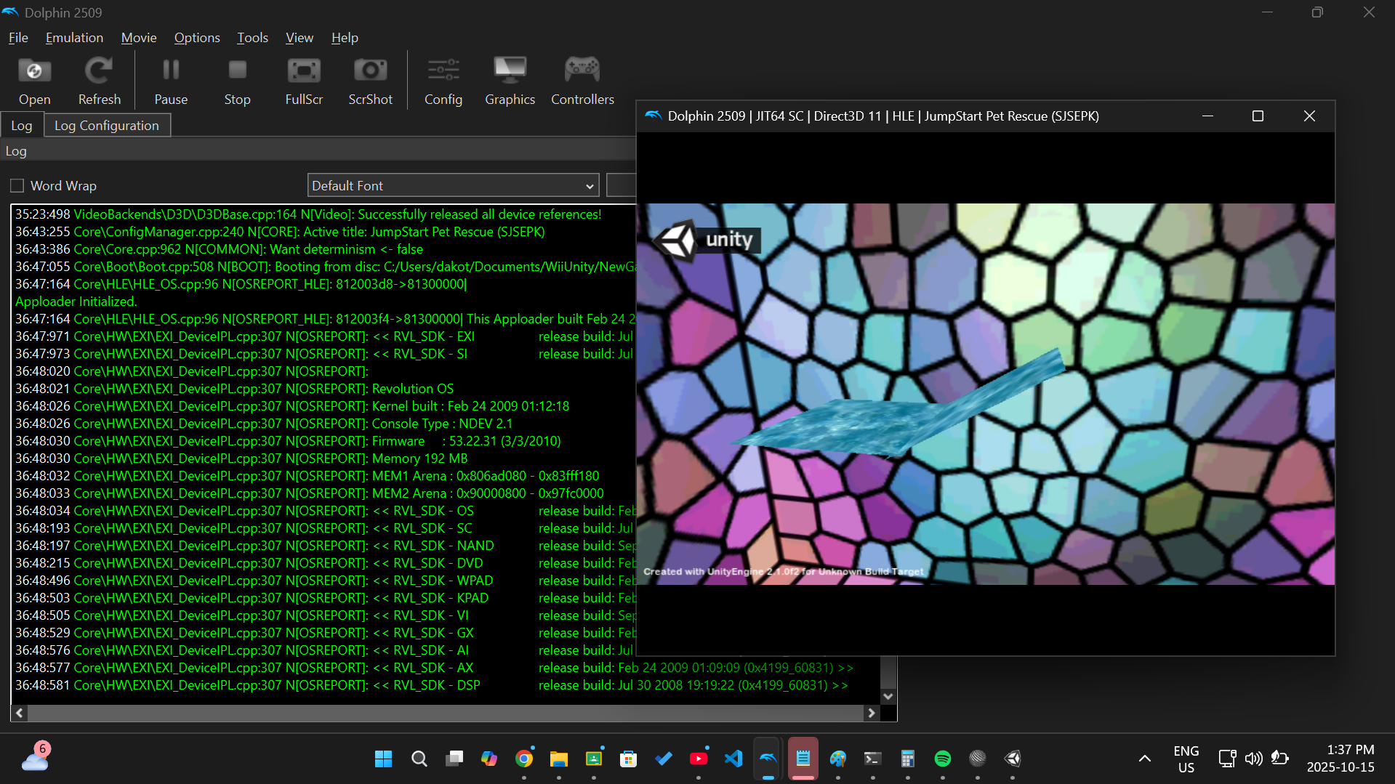Open the File menu
Image resolution: width=1395 pixels, height=784 pixels.
point(18,38)
